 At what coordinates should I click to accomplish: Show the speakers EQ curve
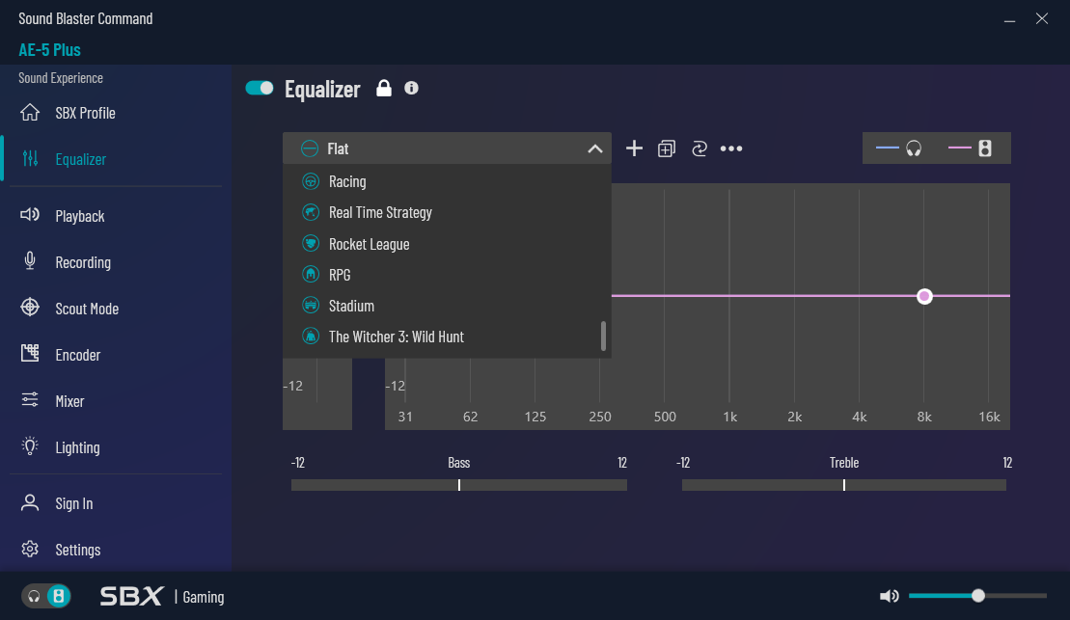(970, 148)
